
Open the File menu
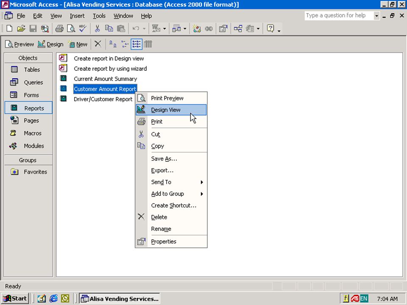(21, 16)
